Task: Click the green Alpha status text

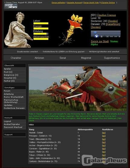Action: [x=94, y=44]
